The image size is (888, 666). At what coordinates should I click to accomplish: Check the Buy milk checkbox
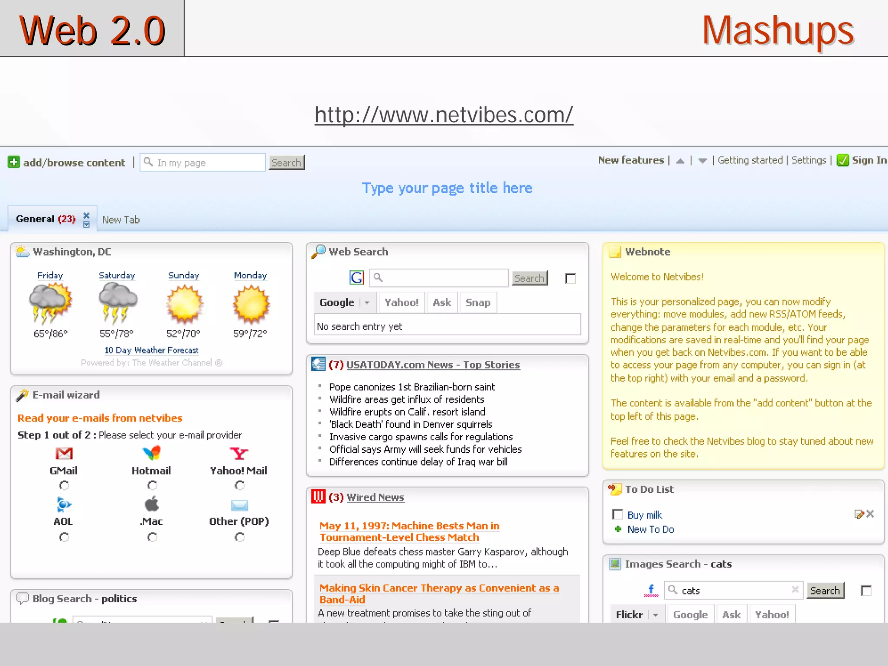pyautogui.click(x=617, y=514)
